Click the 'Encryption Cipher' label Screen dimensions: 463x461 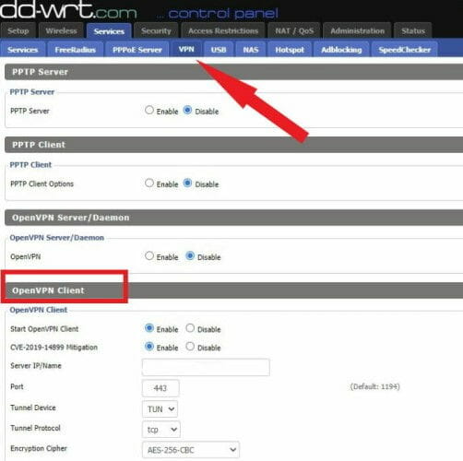pos(39,448)
